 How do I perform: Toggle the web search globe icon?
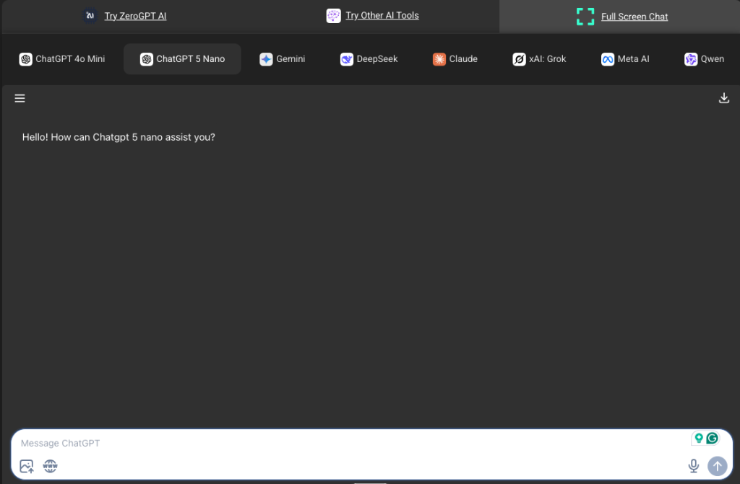pyautogui.click(x=50, y=466)
